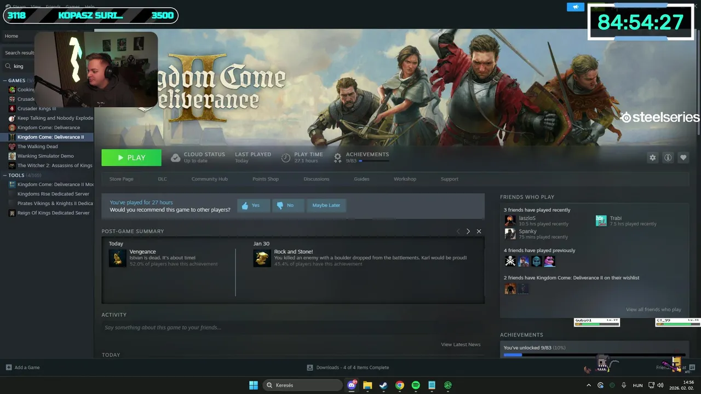
Task: Close the Post-Game Summary panel
Action: (479, 231)
